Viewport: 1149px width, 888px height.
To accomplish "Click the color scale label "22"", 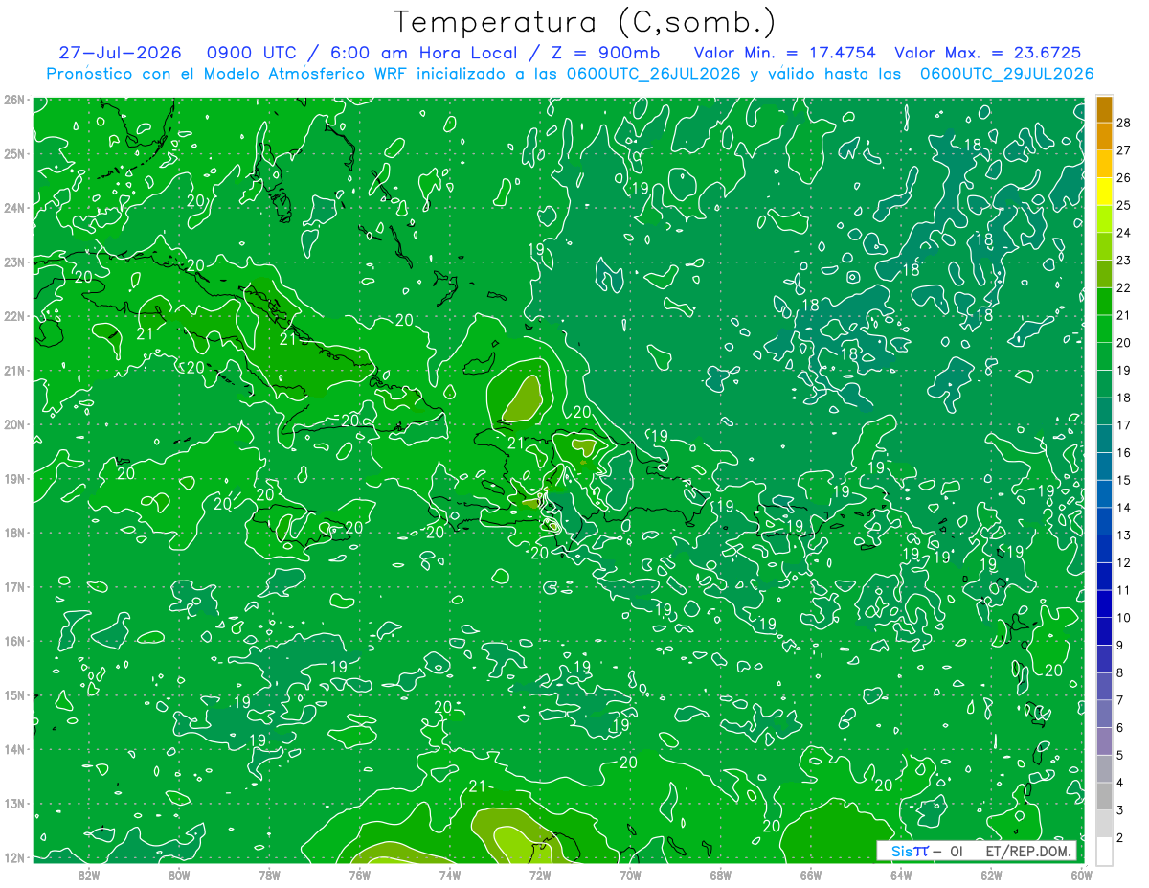I will coord(1124,287).
